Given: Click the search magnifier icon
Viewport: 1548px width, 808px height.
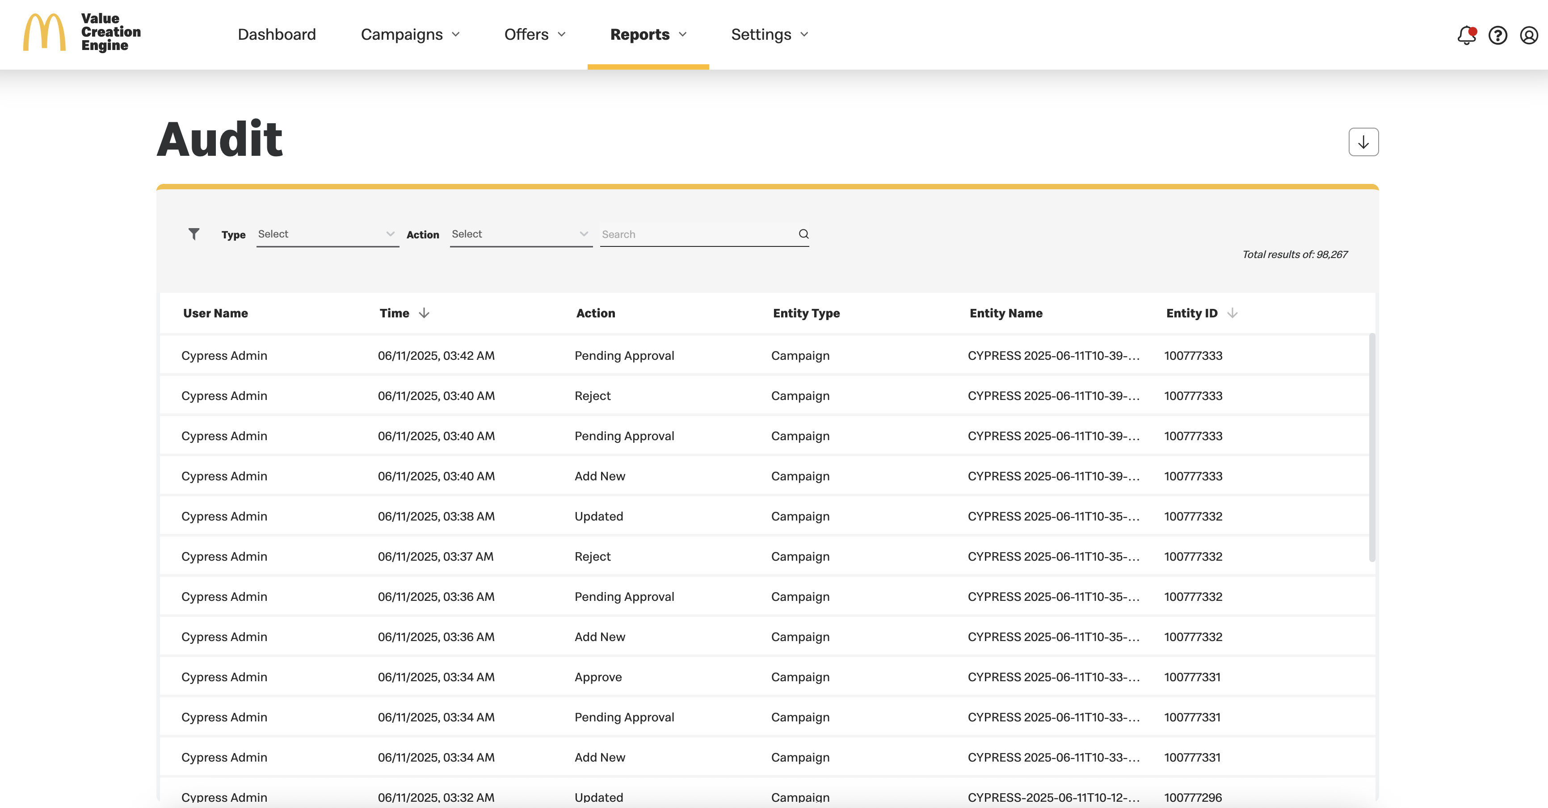Looking at the screenshot, I should [803, 233].
